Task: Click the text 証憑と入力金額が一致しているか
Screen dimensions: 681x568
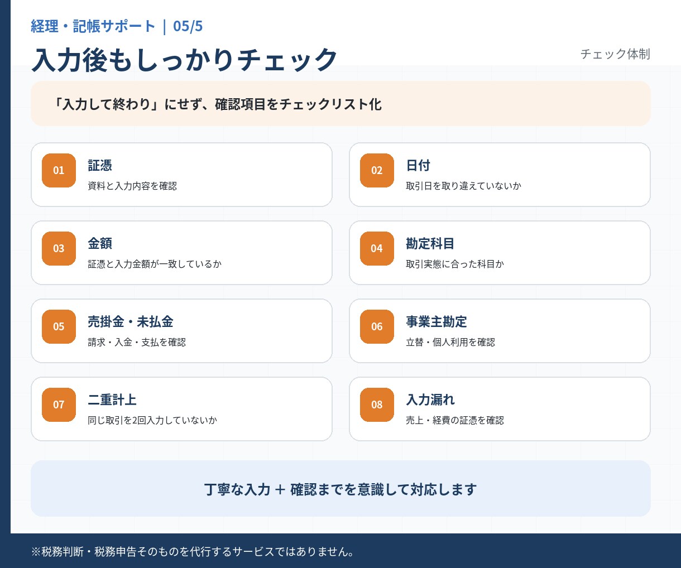Action: (x=155, y=264)
